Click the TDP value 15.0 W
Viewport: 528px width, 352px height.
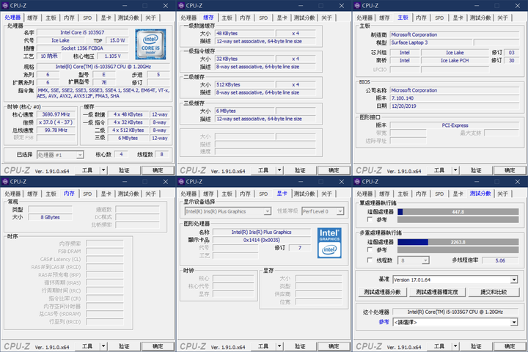117,40
